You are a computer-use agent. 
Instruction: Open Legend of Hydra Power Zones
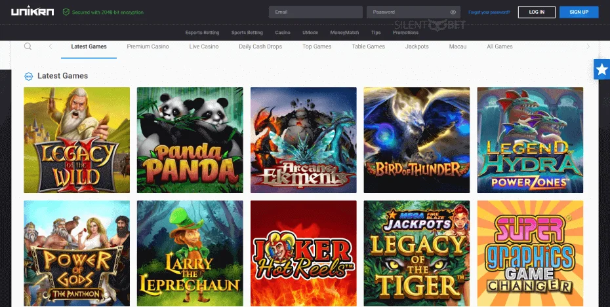530,140
